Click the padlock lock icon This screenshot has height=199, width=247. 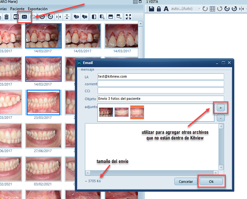pyautogui.click(x=159, y=9)
